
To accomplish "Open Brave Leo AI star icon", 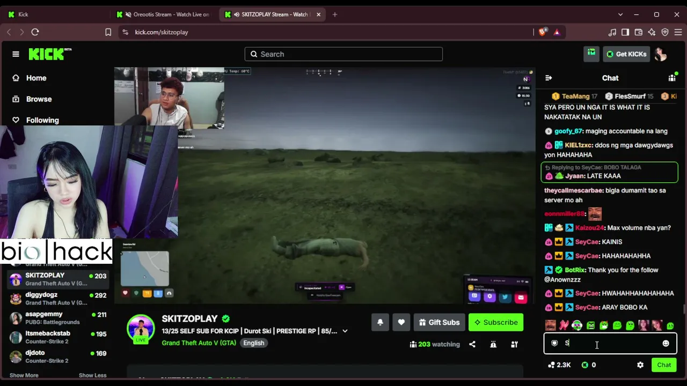I will [x=652, y=32].
